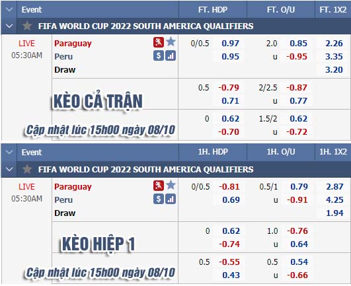Click the FT. HDP column header
The width and height of the screenshot is (351, 286).
213,10
